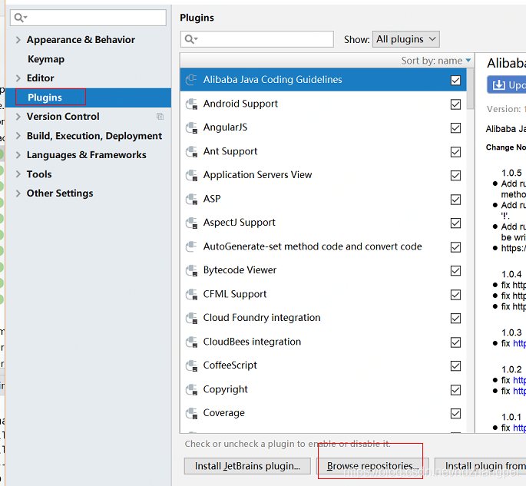Disable the Alibaba Java Coding Guidelines checkbox
This screenshot has height=486, width=526.
455,80
